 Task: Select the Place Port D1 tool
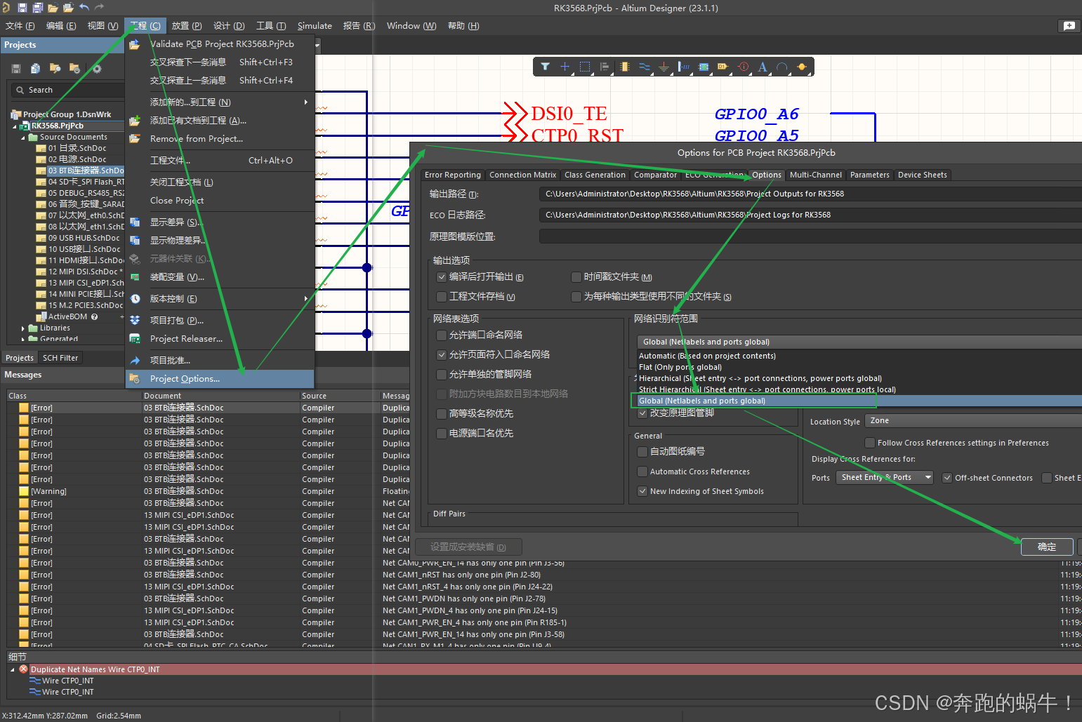point(723,67)
